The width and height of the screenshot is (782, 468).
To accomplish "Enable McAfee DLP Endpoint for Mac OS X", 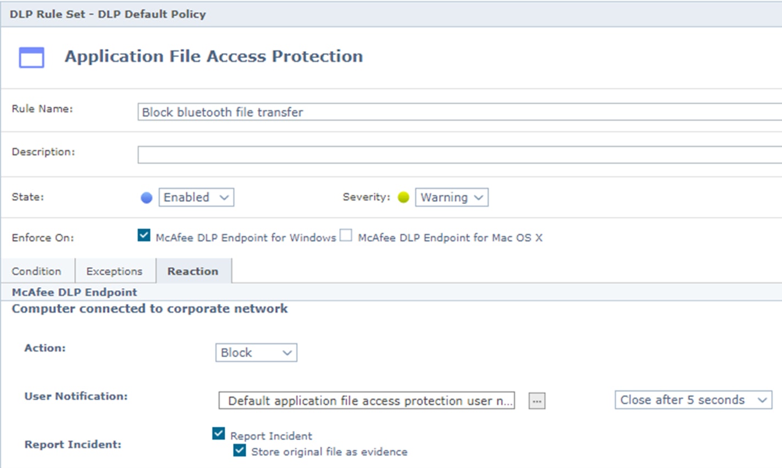I will click(346, 236).
